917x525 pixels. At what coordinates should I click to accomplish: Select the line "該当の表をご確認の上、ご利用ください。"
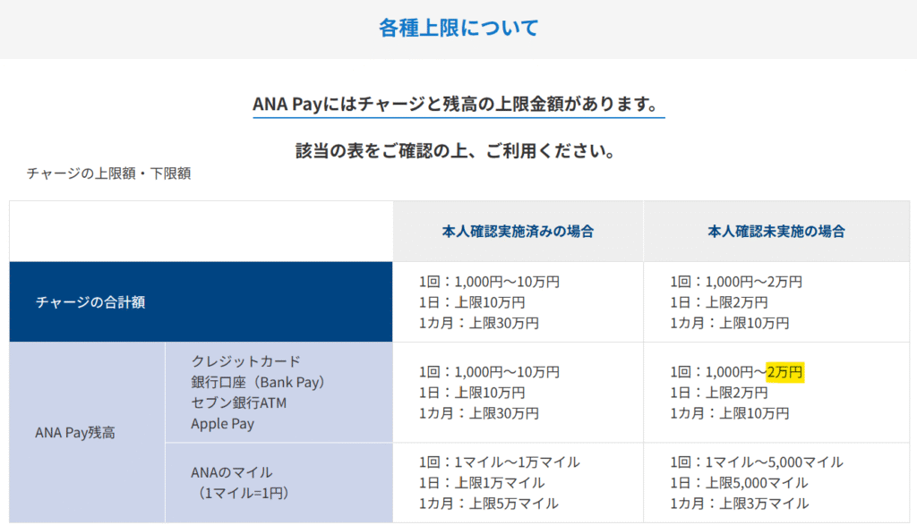tap(458, 151)
